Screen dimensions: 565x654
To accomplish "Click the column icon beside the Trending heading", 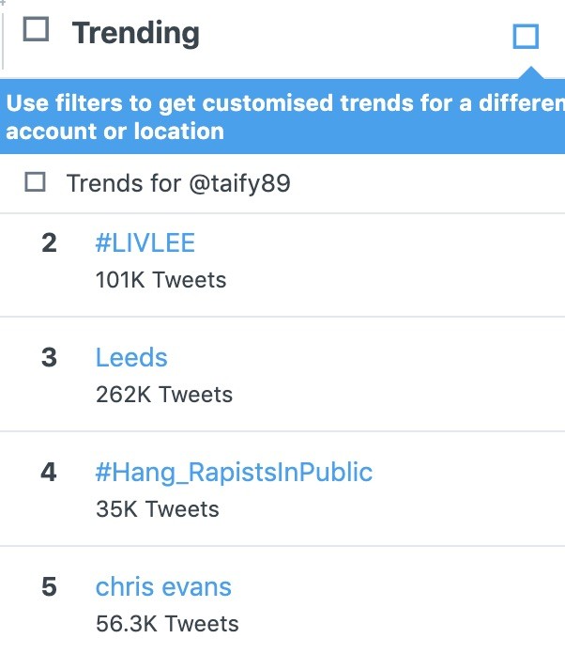I will click(36, 31).
